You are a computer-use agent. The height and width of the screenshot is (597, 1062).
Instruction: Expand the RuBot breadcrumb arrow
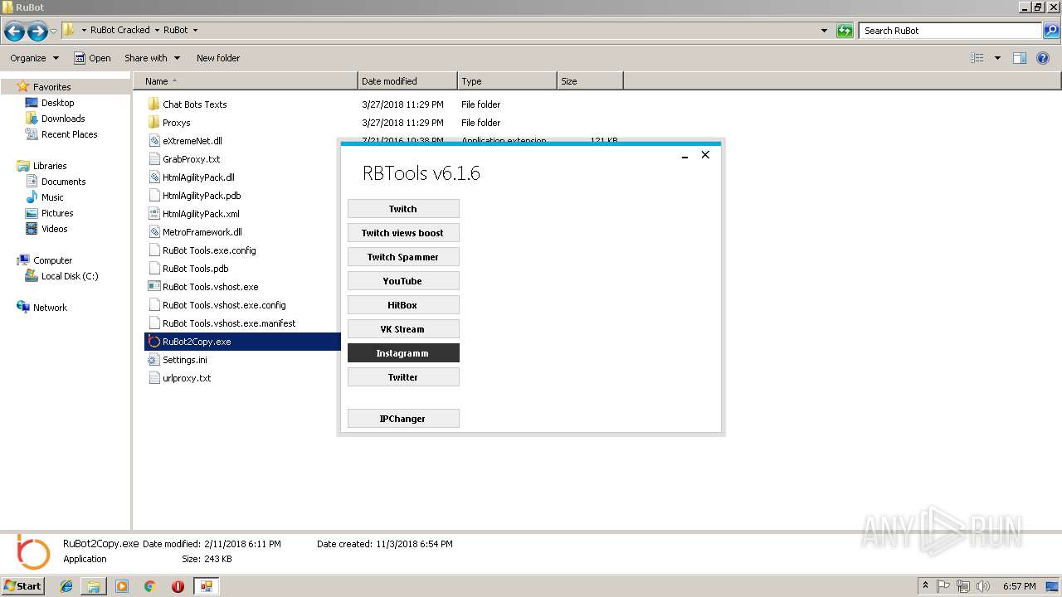pyautogui.click(x=195, y=30)
